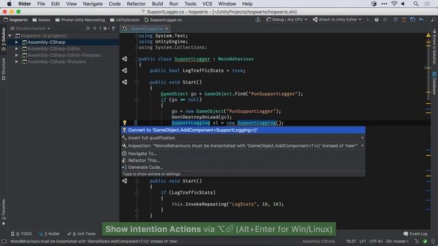This screenshot has width=438, height=246.
Task: Click Unity gutter icon beside LogTrafficStats field
Action: (x=125, y=70)
